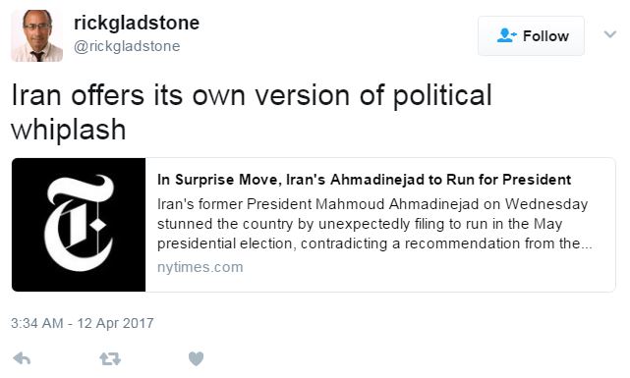Retweet this post via the retweet icon
630x378 pixels.
tap(110, 358)
